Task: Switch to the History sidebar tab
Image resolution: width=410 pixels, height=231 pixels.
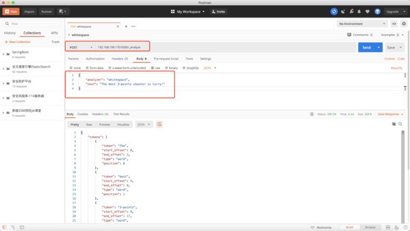Action: (x=10, y=33)
